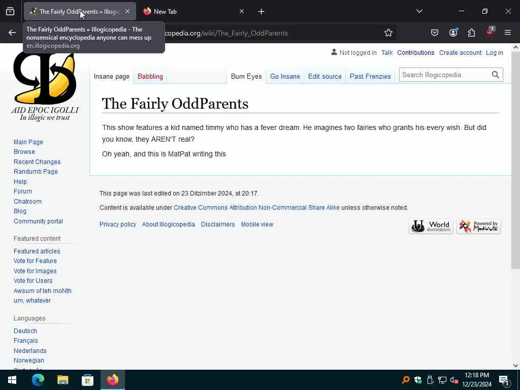Launch Microsoft Edge from taskbar

(x=38, y=380)
